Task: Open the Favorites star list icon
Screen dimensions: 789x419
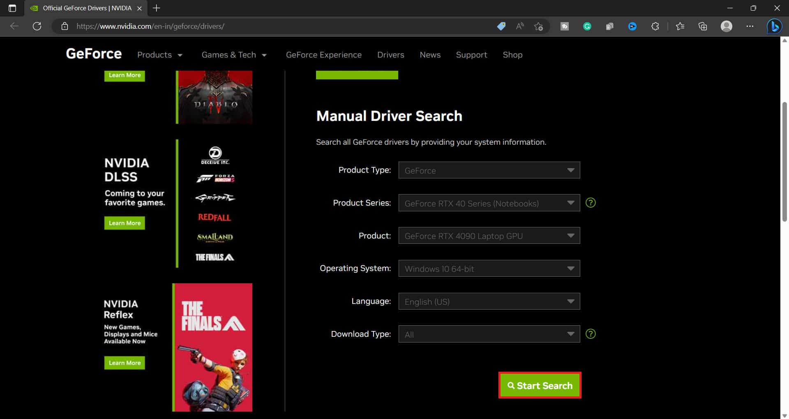Action: pos(680,26)
